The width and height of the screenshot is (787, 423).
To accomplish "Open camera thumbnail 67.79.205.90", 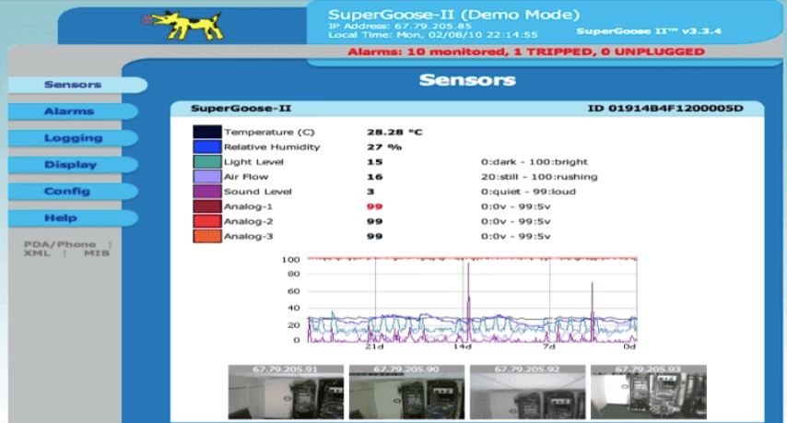I will pyautogui.click(x=406, y=392).
